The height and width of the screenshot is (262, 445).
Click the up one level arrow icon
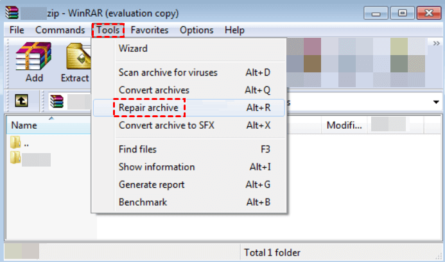22,101
